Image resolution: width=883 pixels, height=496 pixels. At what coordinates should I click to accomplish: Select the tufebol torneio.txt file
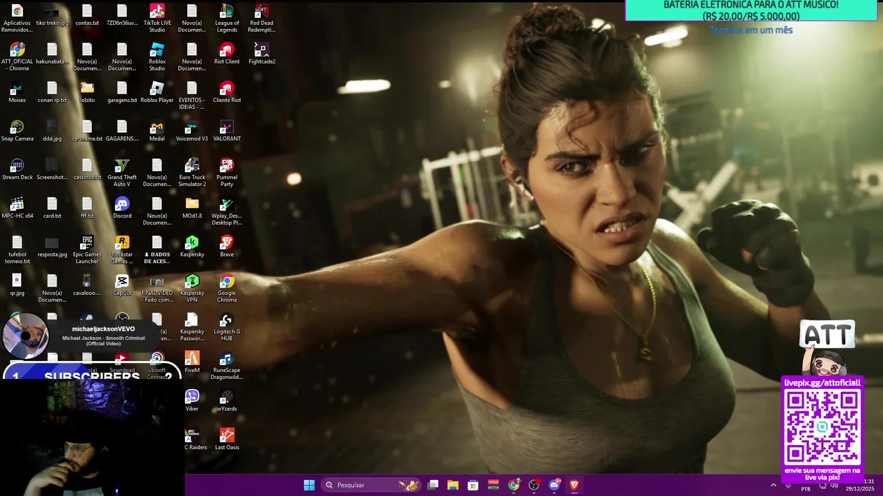pyautogui.click(x=17, y=249)
